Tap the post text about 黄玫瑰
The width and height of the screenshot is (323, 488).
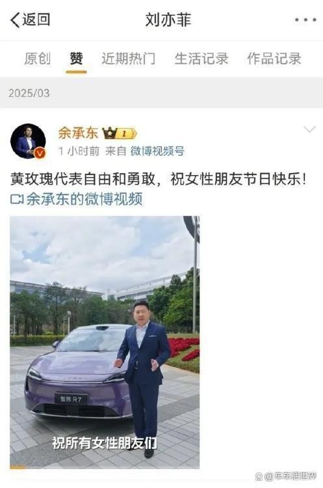tap(159, 180)
